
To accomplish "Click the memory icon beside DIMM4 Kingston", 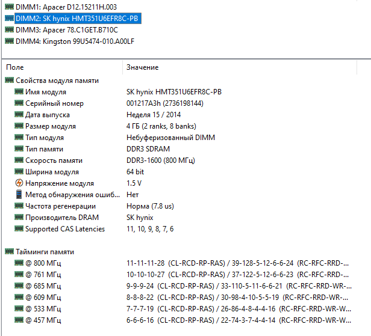I will click(x=9, y=41).
